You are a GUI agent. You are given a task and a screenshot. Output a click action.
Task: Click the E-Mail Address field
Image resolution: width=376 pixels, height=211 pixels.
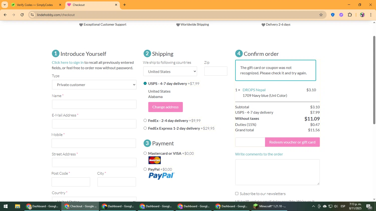coord(94,124)
